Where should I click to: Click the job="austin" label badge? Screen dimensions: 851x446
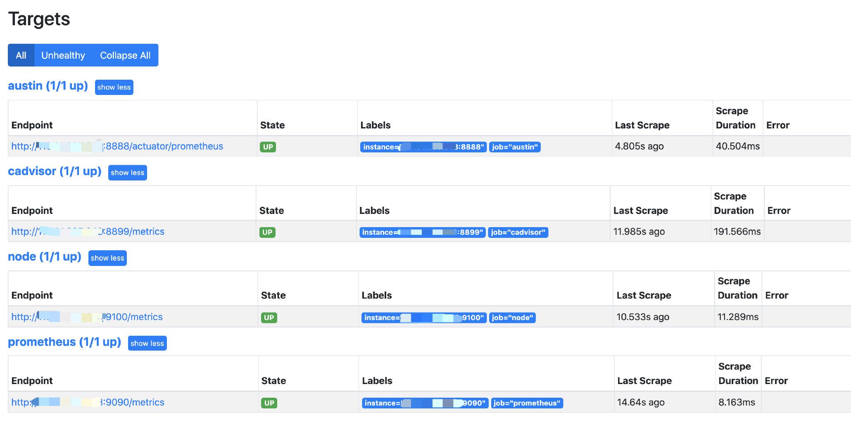[x=515, y=147]
